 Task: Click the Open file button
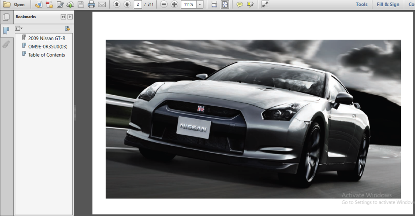[x=14, y=5]
